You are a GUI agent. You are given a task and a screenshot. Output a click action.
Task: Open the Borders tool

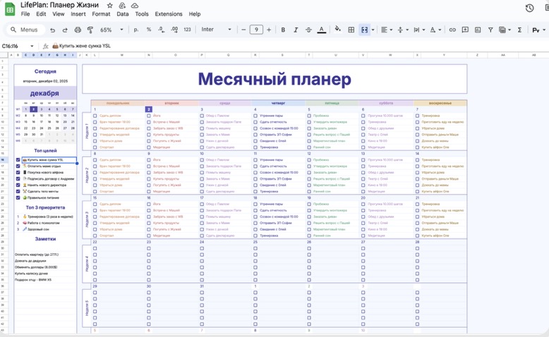[x=351, y=30]
